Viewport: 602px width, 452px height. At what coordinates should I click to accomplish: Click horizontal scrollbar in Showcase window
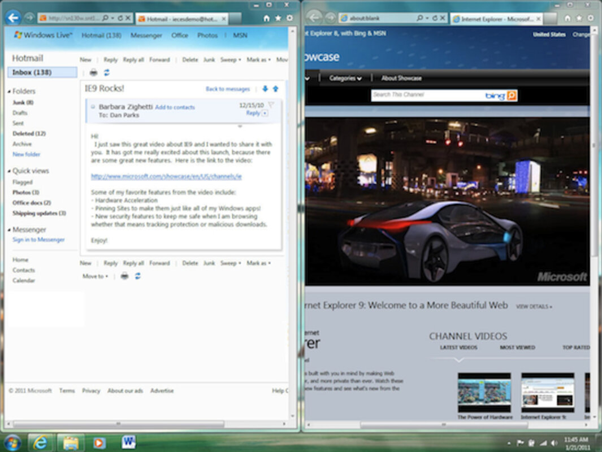click(x=444, y=425)
